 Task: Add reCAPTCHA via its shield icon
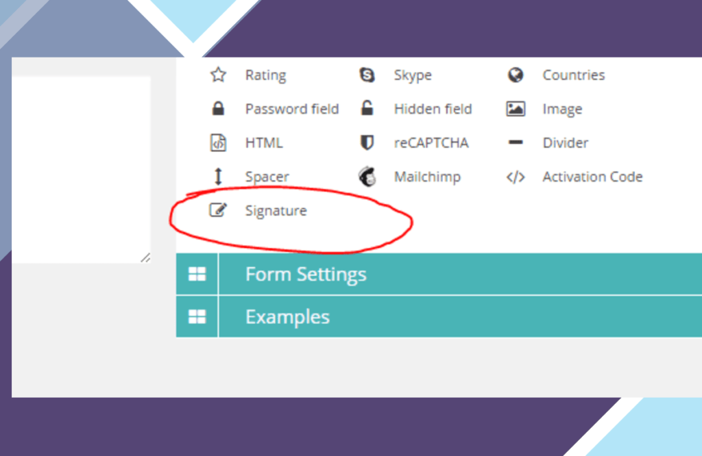click(367, 142)
